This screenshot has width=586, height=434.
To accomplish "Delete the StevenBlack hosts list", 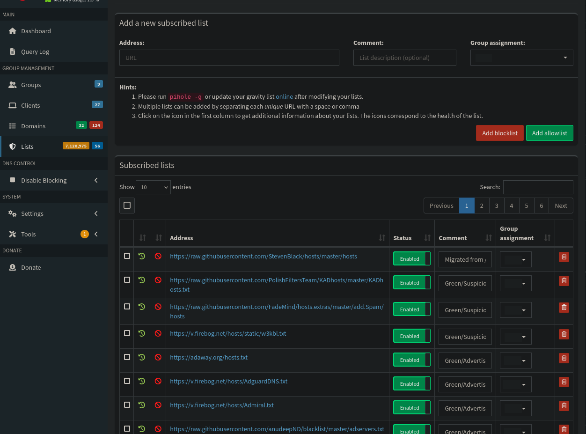I will [x=564, y=257].
